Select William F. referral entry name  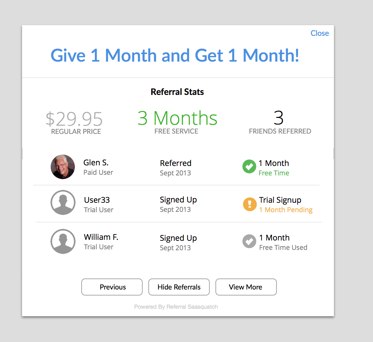coord(101,237)
